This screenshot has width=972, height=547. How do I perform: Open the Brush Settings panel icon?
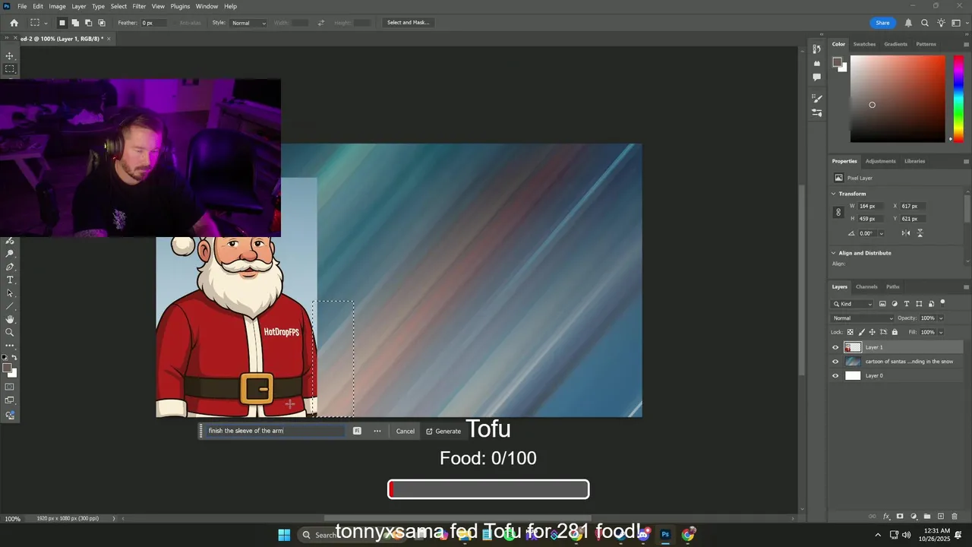click(817, 98)
